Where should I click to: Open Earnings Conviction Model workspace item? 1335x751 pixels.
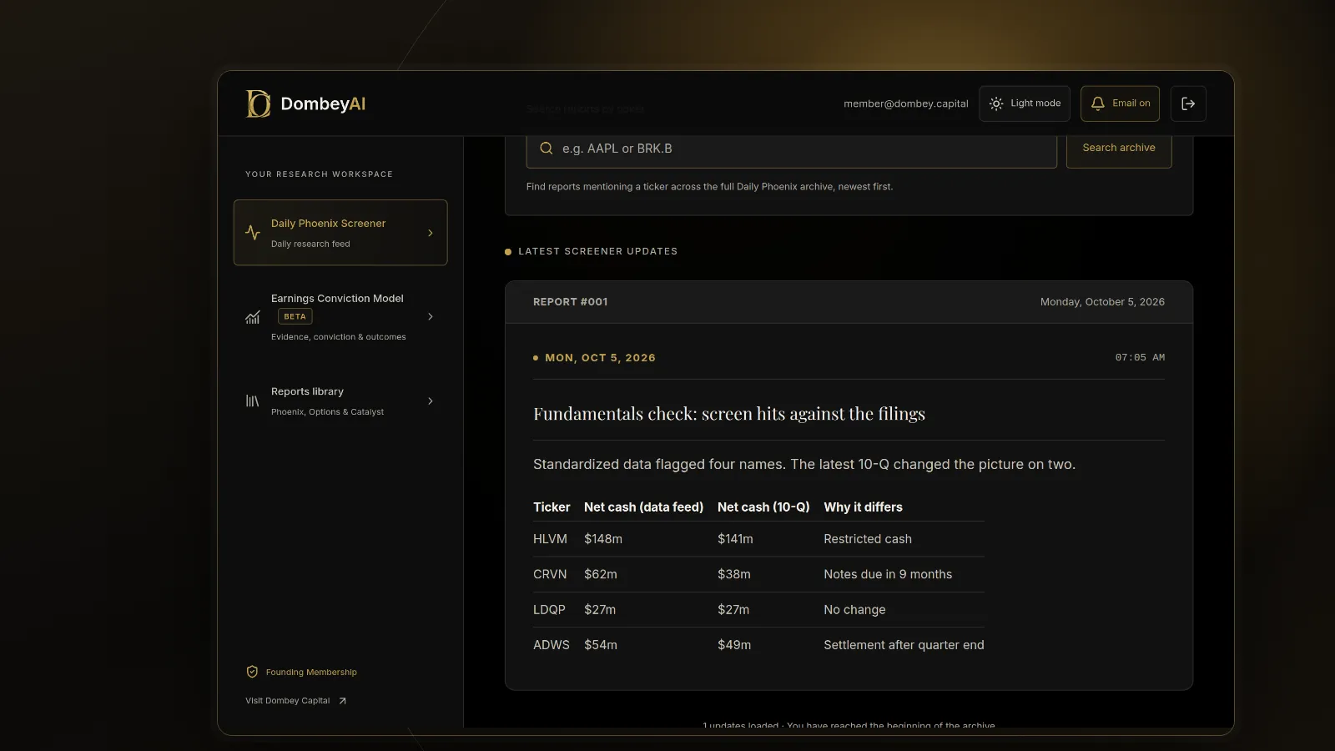(x=340, y=317)
